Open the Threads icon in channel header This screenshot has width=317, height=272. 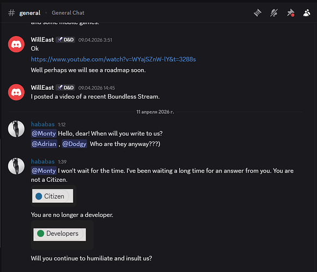[x=258, y=13]
